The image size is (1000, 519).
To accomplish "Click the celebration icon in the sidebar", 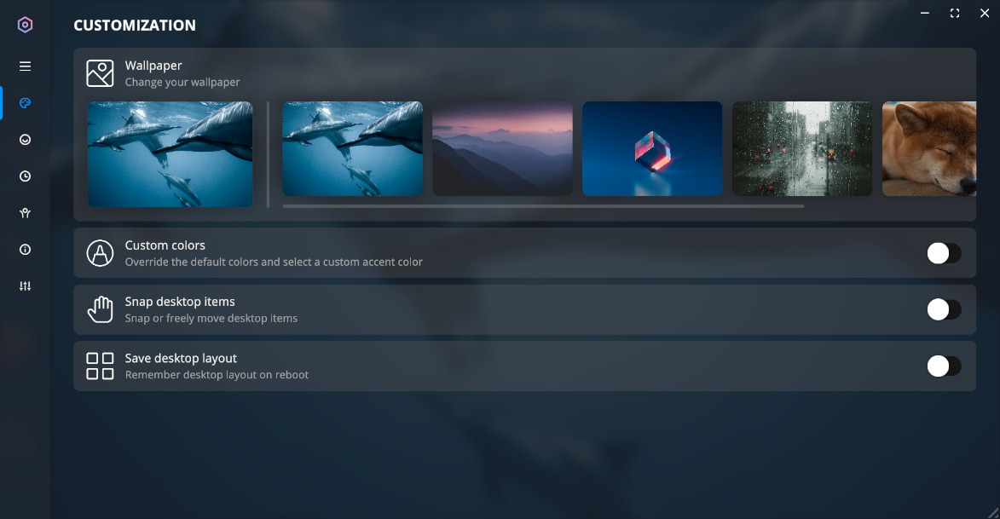I will 25,213.
